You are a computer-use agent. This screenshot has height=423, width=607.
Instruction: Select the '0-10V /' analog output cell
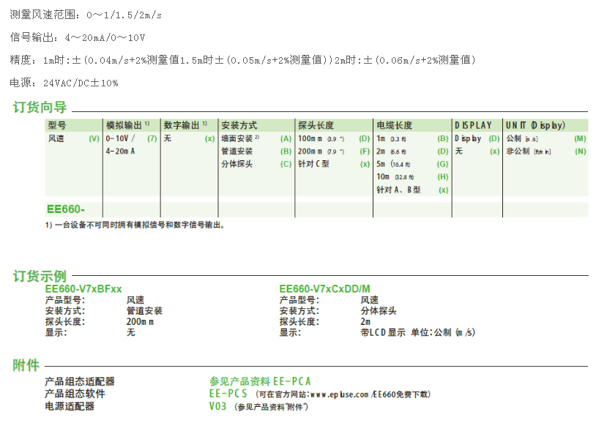pyautogui.click(x=120, y=138)
